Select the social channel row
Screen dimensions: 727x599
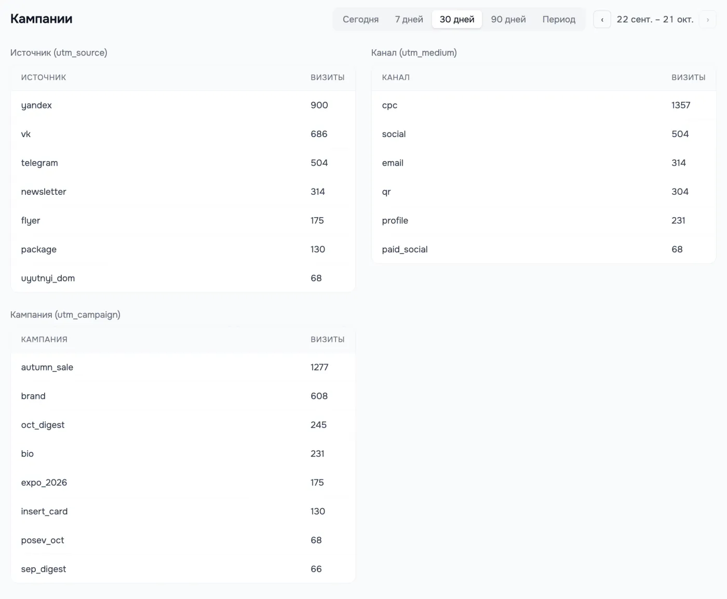pyautogui.click(x=544, y=134)
